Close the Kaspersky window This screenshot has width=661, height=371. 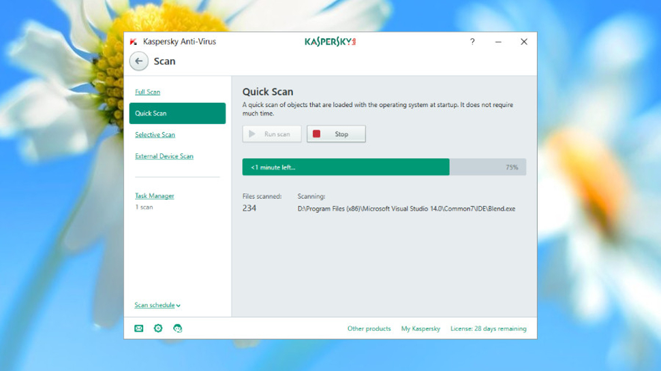coord(524,42)
